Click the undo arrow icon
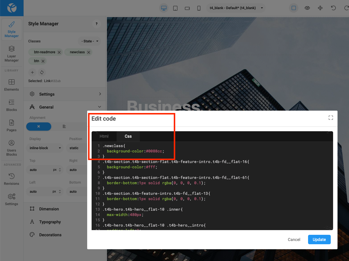This screenshot has width=349, height=261. pyautogui.click(x=333, y=8)
